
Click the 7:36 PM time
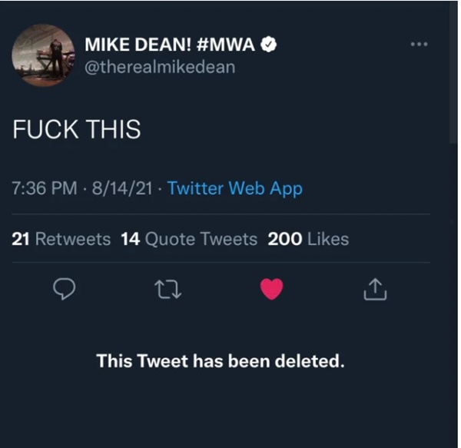[x=46, y=188]
